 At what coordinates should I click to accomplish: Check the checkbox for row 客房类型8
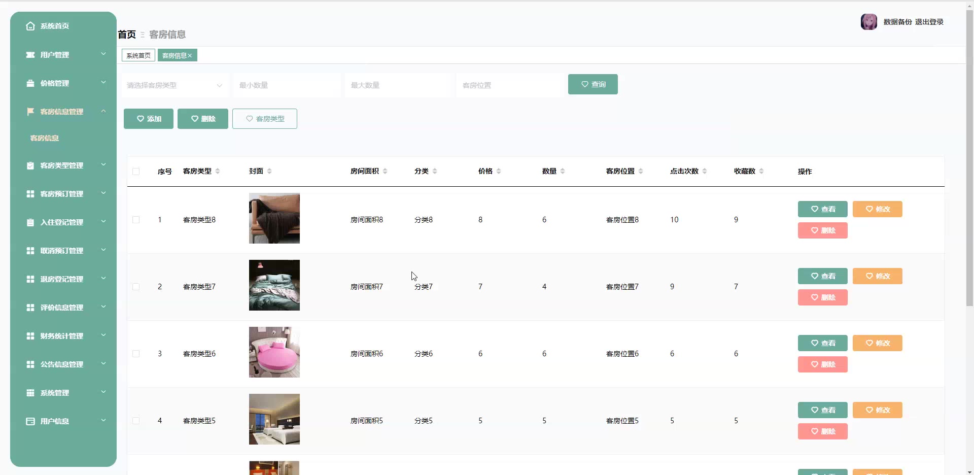click(x=136, y=220)
